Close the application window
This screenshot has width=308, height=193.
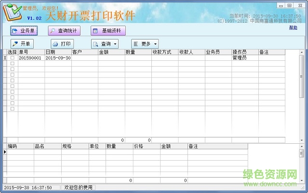coord(300,5)
